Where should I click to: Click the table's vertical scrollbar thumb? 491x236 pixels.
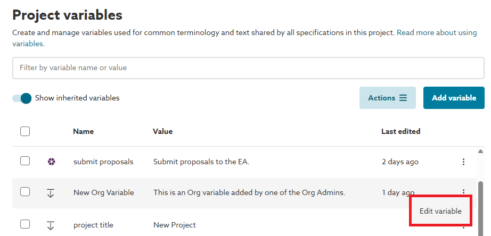[x=481, y=207]
